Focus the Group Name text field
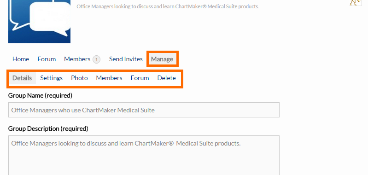The image size is (368, 175). coord(144,110)
